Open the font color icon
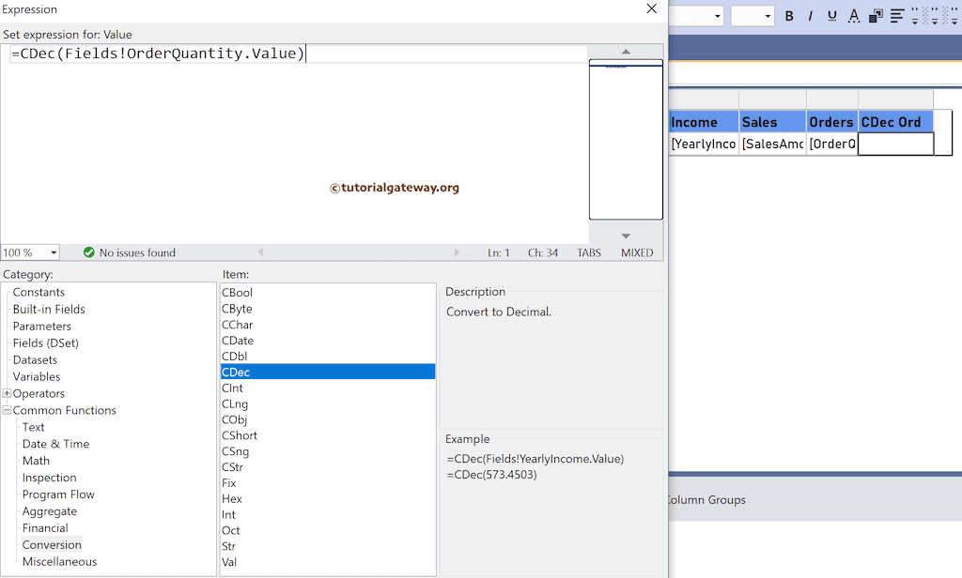This screenshot has height=578, width=962. pos(854,16)
